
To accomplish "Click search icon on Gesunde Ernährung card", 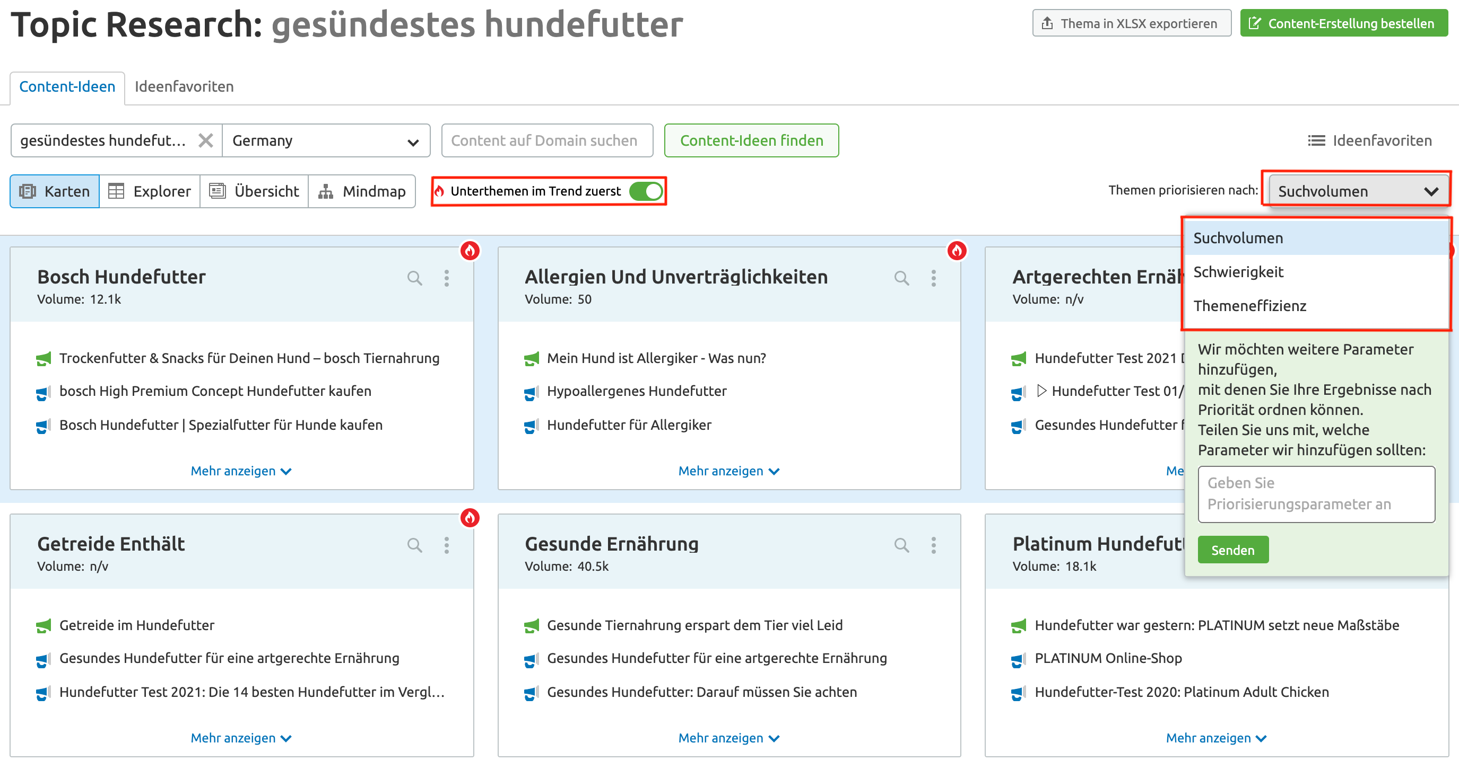I will pos(902,545).
